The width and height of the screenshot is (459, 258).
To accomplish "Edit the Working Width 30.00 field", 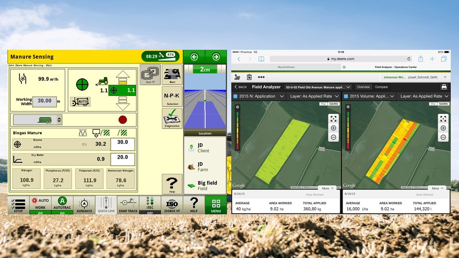I will (44, 101).
